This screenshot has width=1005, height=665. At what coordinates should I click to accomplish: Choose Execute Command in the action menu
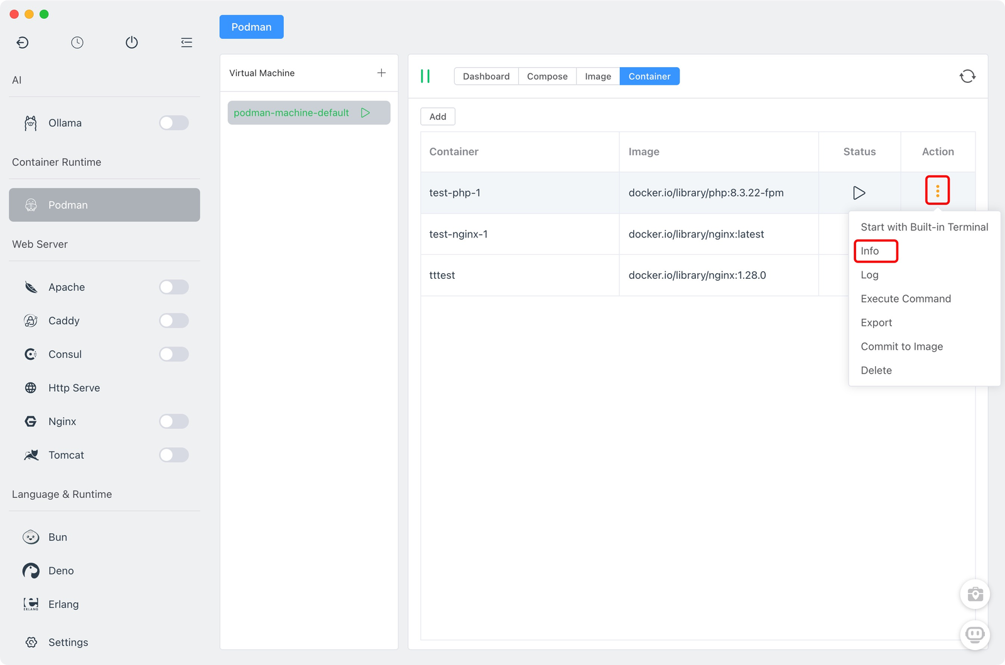coord(906,299)
